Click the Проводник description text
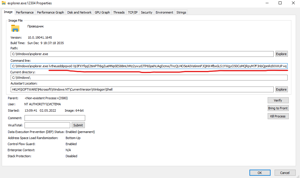This screenshot has height=178, width=300. pyautogui.click(x=36, y=26)
